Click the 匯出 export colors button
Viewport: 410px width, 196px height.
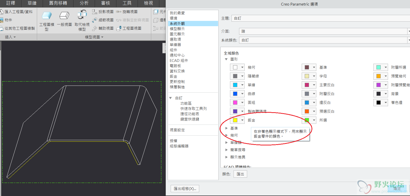[x=240, y=174]
